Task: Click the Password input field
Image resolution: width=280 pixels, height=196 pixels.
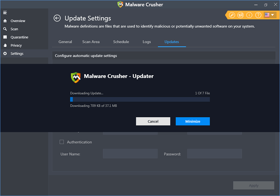Action: click(214, 154)
